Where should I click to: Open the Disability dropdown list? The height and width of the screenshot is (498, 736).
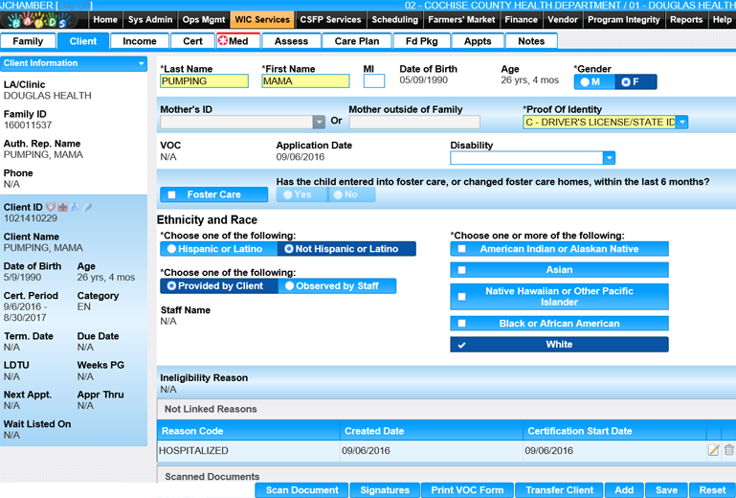(609, 158)
